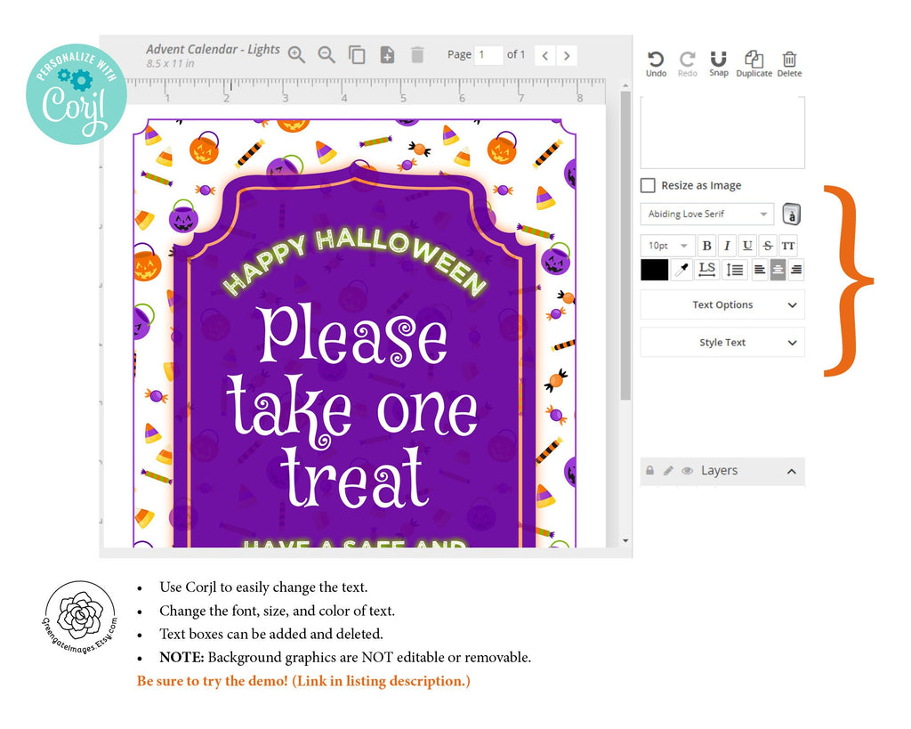Image resolution: width=911 pixels, height=729 pixels.
Task: Open the black text color swatch
Action: coord(654,270)
